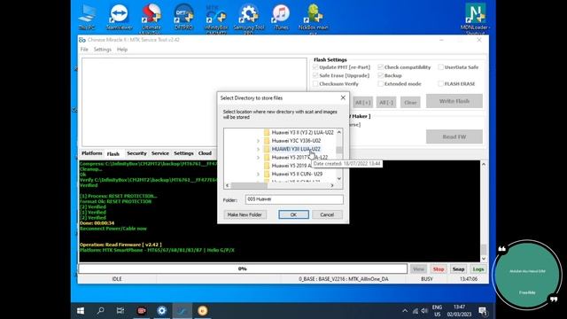Click folder tree scroll down arrow
567x319 pixels.
[338, 178]
